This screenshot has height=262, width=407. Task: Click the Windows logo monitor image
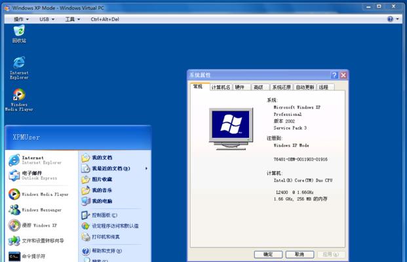[x=231, y=129]
